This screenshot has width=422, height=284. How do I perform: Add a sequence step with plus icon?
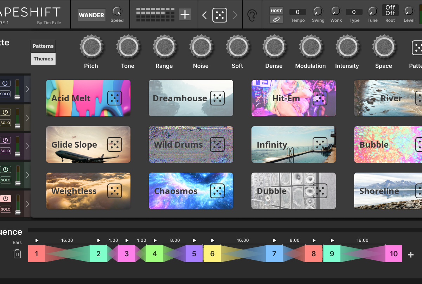(x=410, y=254)
